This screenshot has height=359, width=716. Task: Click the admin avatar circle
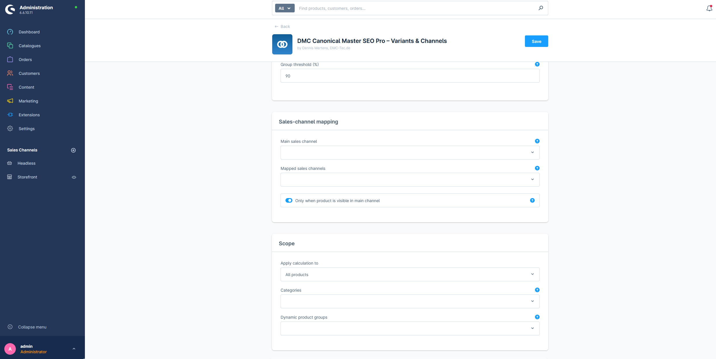pyautogui.click(x=10, y=349)
